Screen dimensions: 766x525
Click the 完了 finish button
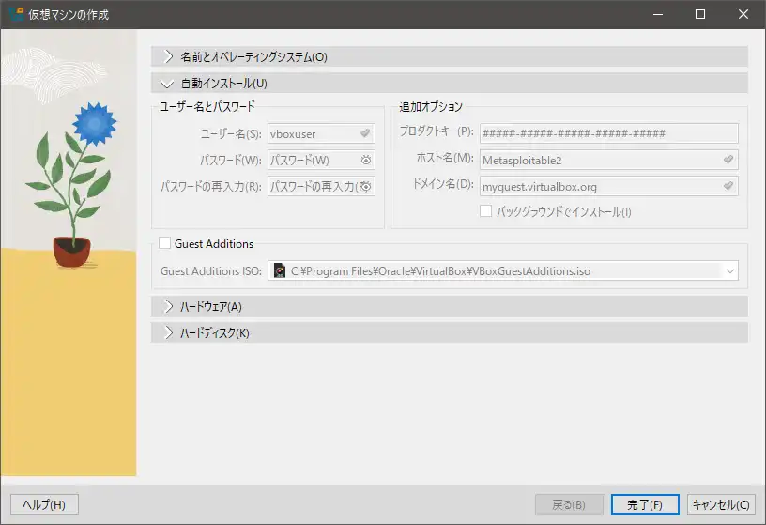[645, 504]
